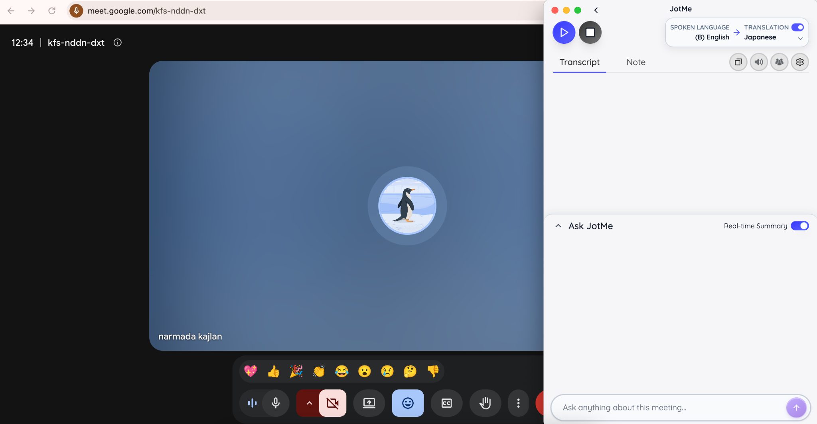Send party popper reaction
This screenshot has width=817, height=424.
pos(296,371)
